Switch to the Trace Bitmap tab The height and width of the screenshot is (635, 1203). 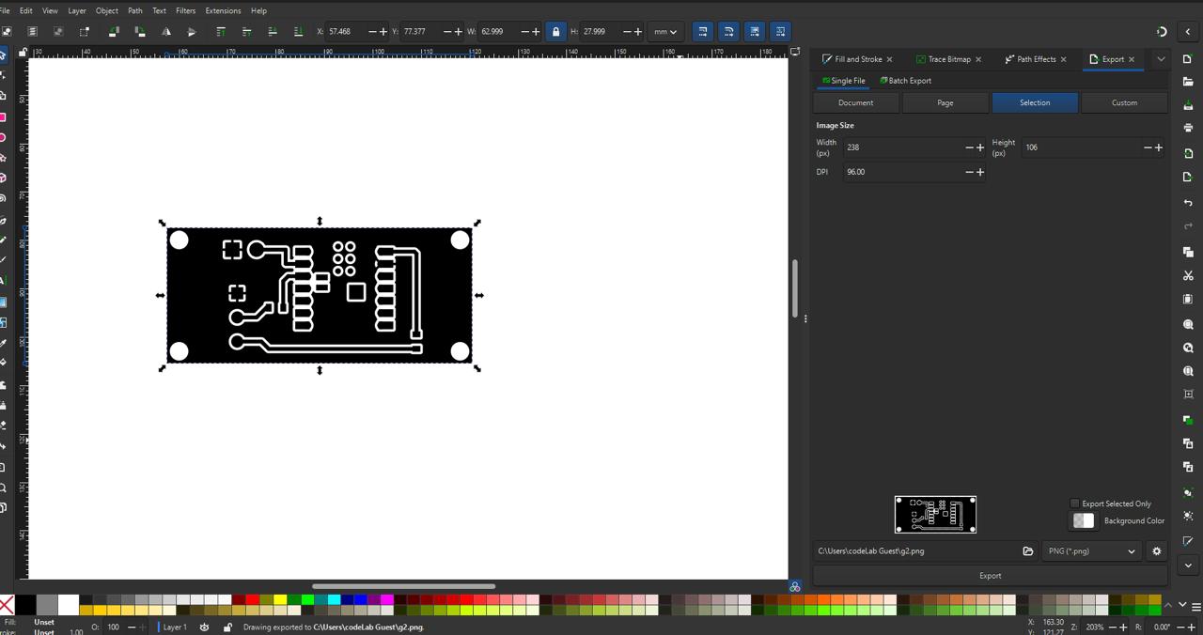[949, 59]
